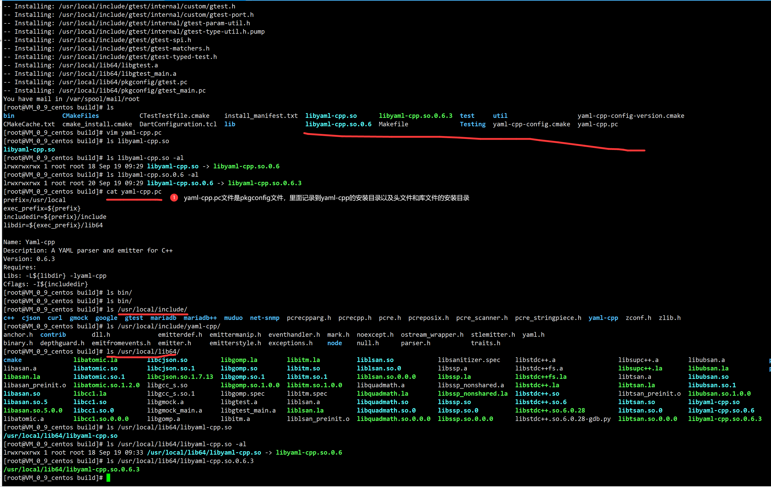
Task: Click the Makefile entry in build listing
Action: [393, 124]
